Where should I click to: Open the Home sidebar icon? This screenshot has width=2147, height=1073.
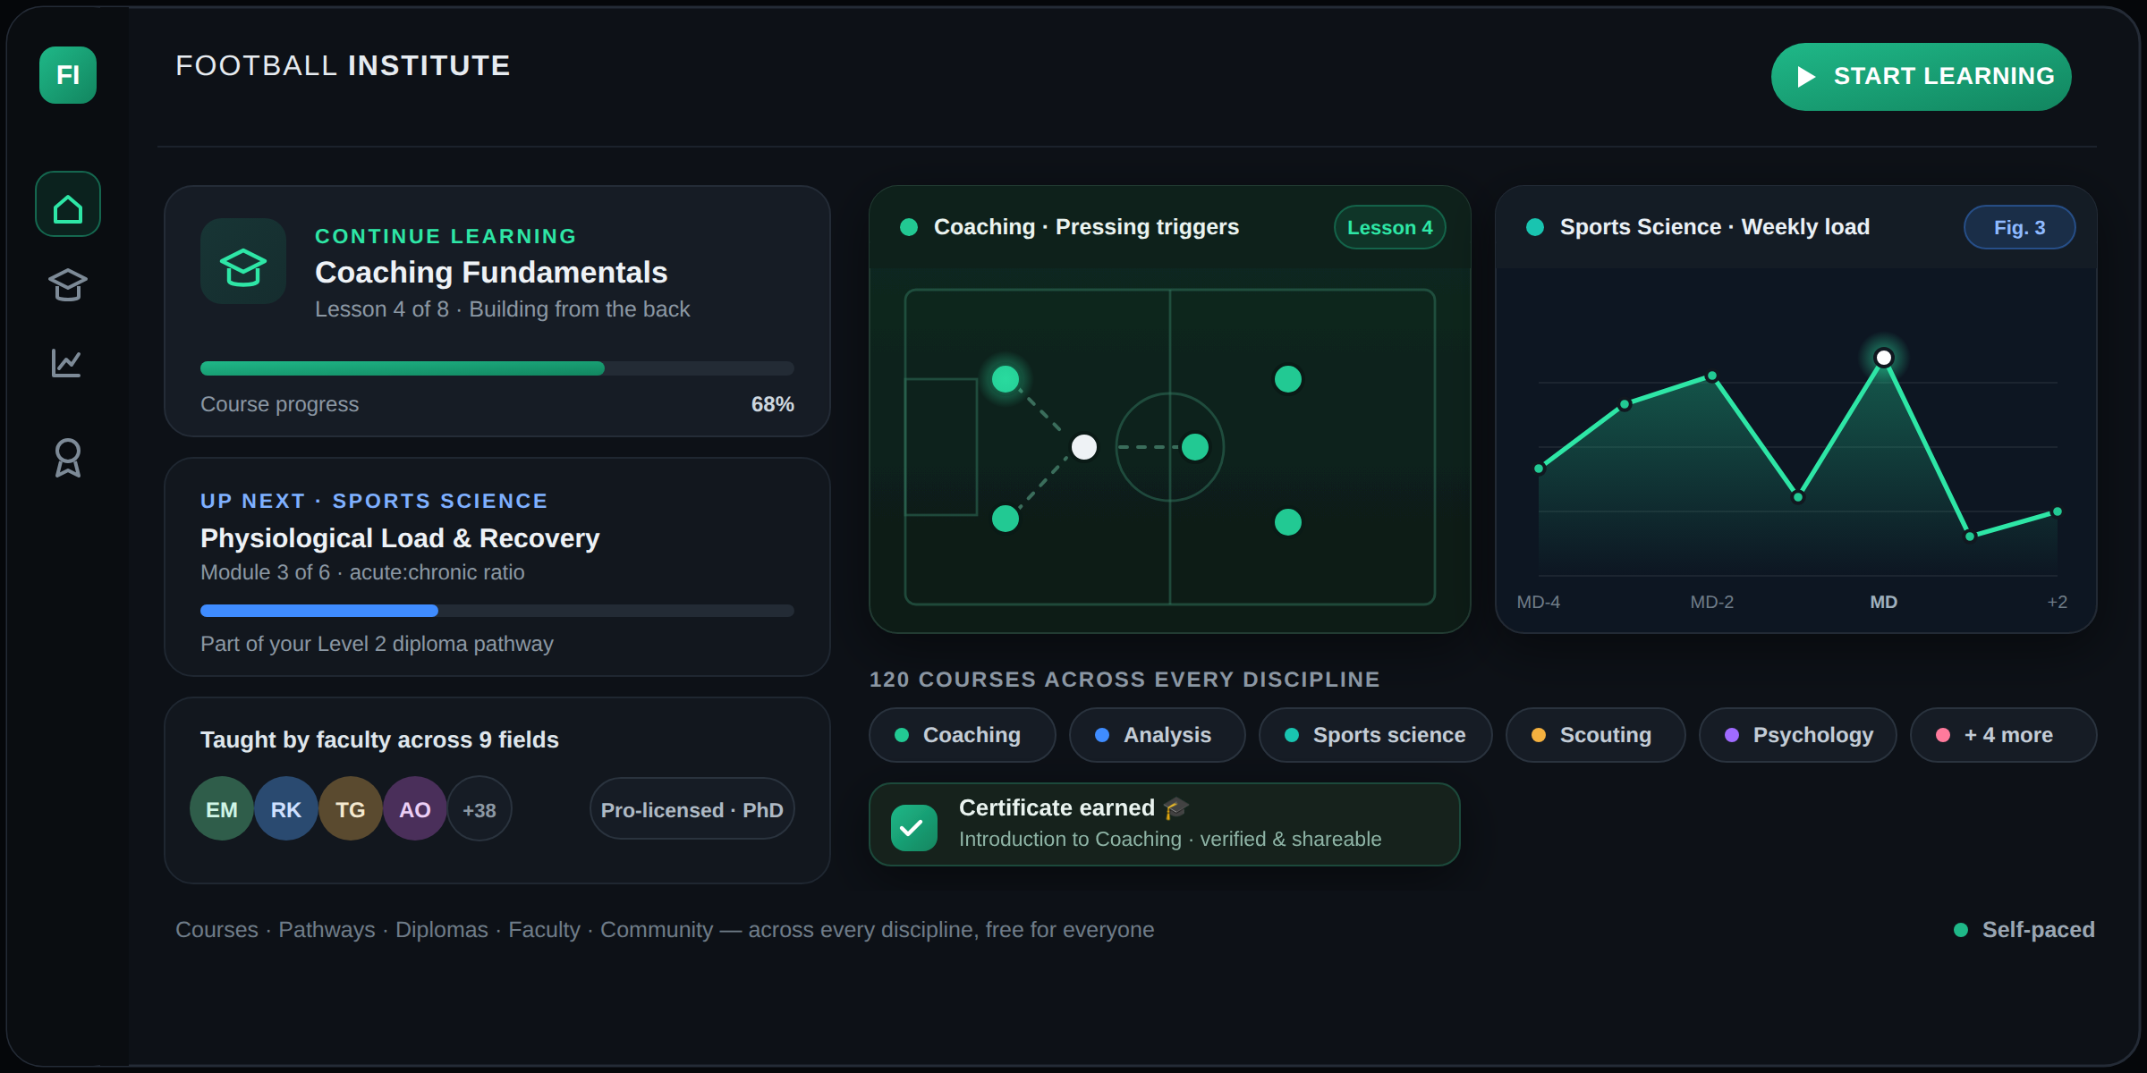point(68,204)
